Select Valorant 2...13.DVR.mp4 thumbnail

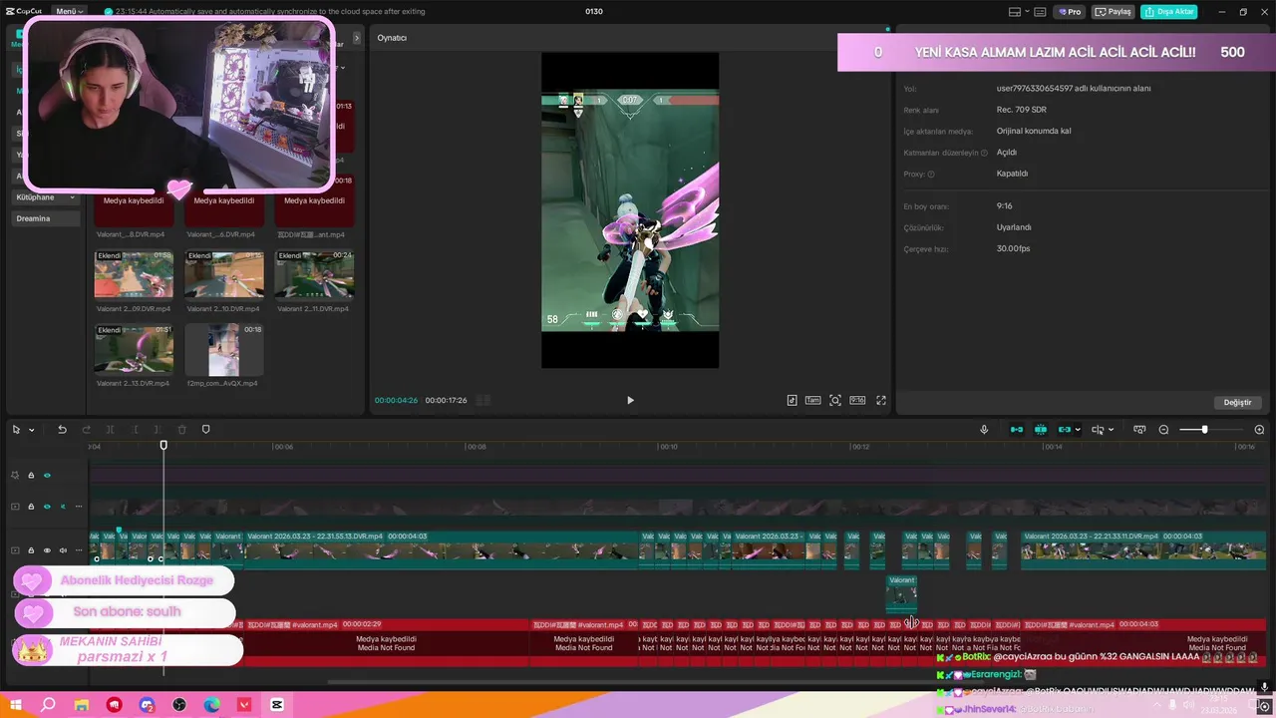pyautogui.click(x=134, y=348)
